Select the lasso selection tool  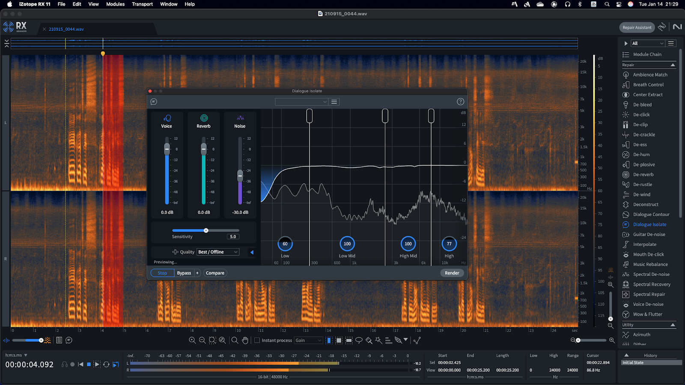pos(359,340)
